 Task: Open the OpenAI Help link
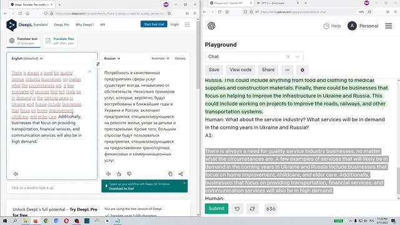tap(332, 26)
